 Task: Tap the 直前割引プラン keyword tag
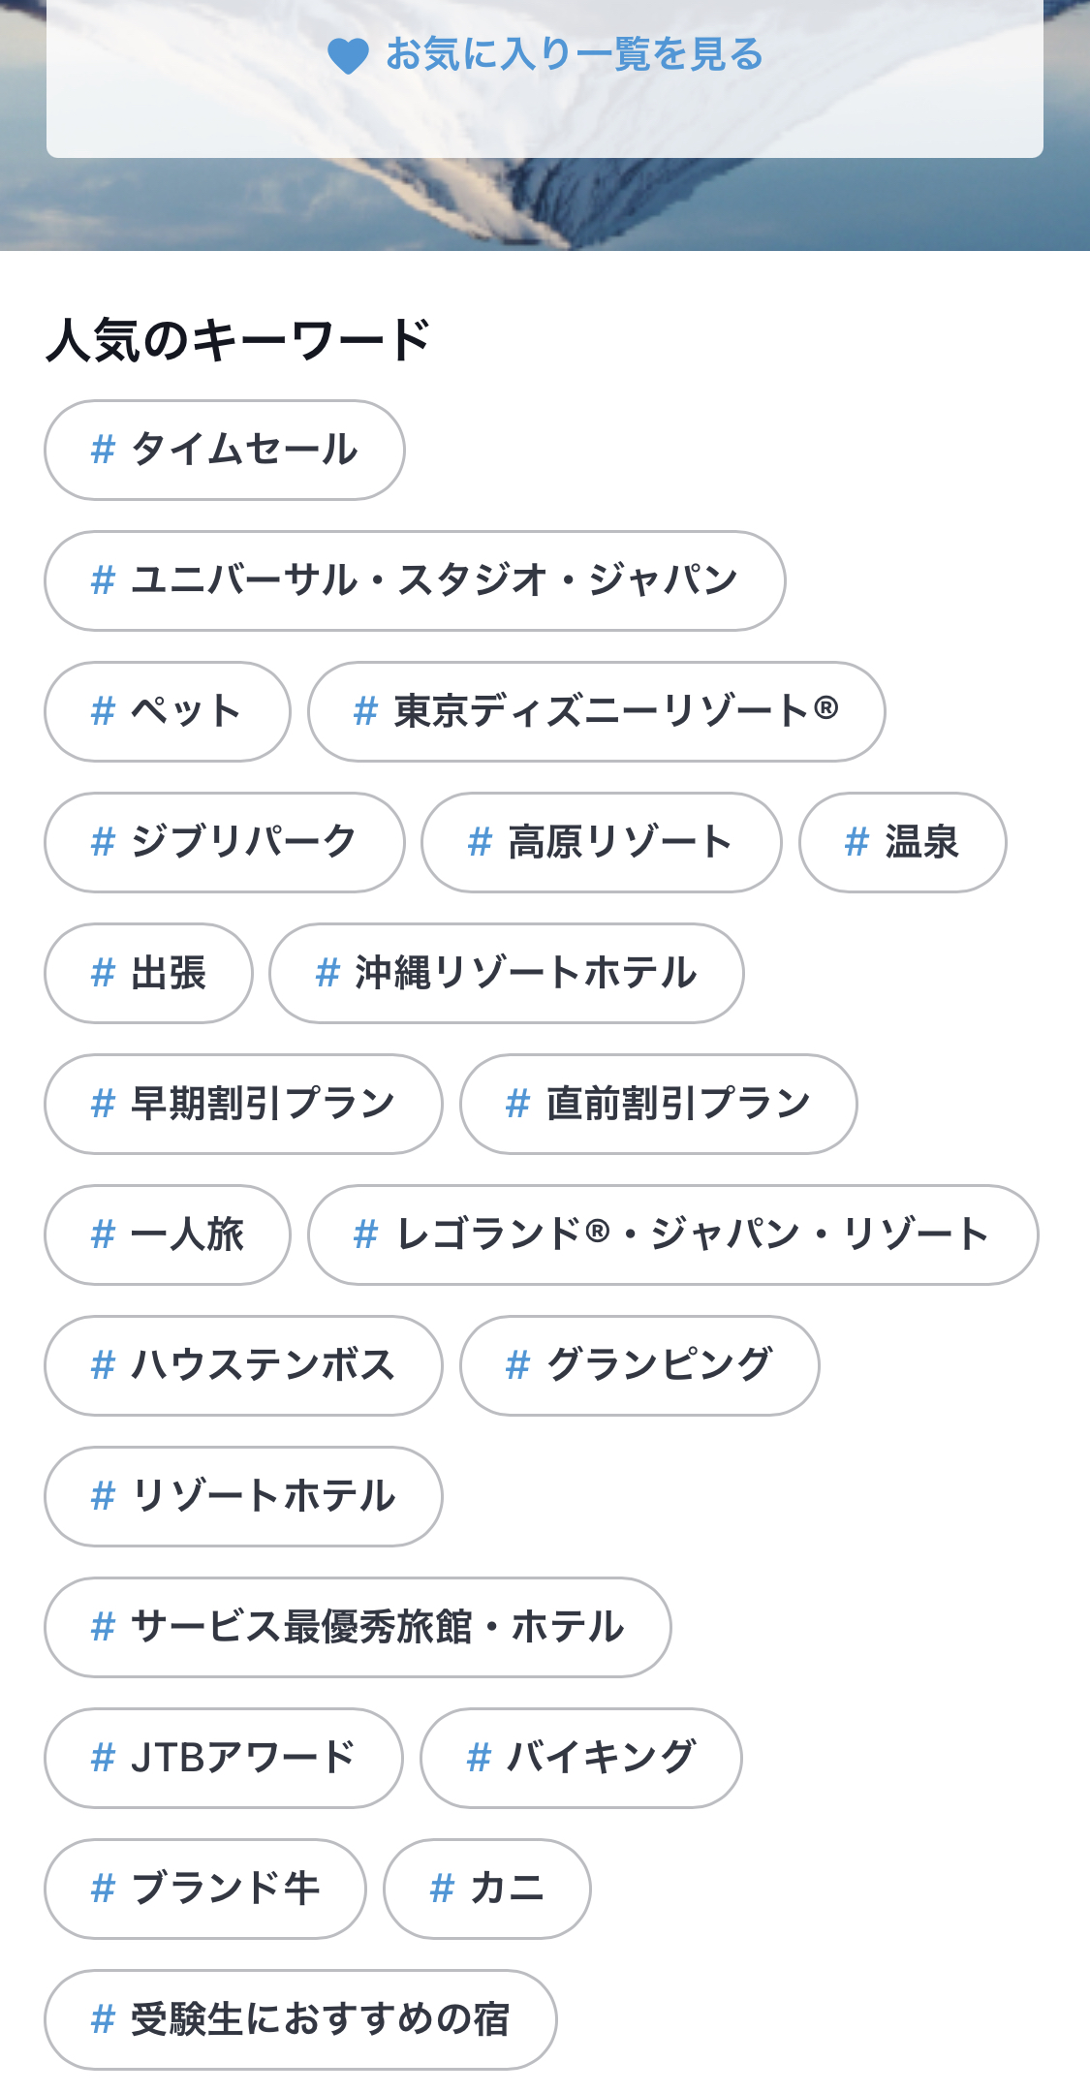658,1104
